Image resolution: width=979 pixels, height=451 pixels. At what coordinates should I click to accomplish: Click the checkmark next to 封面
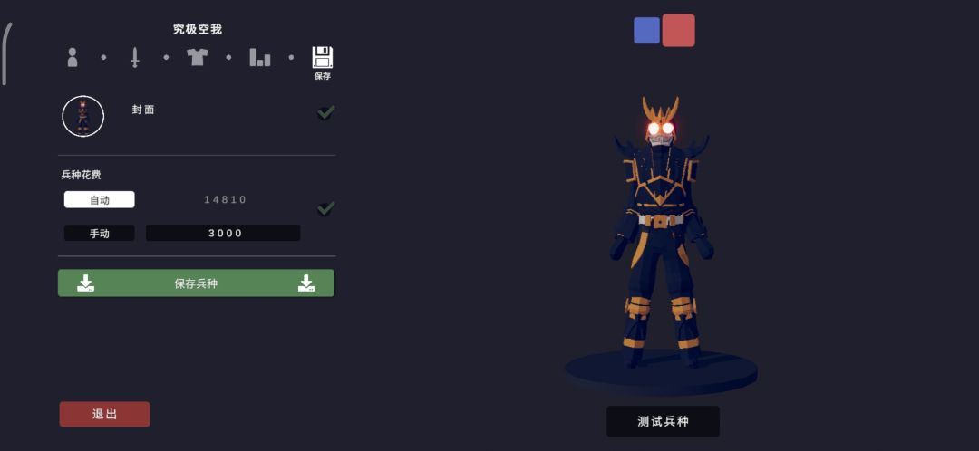[x=325, y=112]
